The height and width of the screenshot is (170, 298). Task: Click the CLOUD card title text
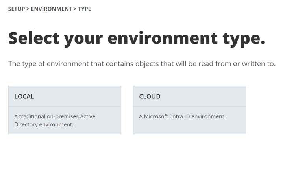click(x=150, y=96)
